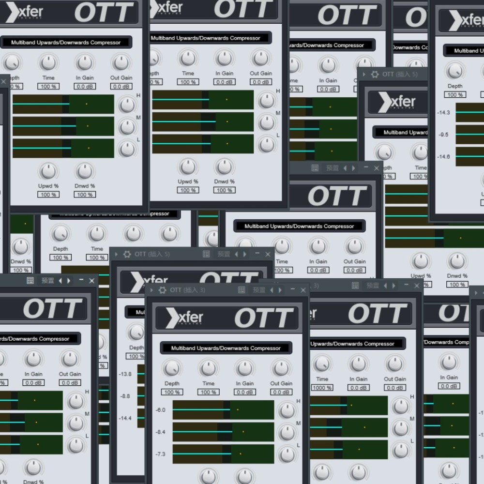The height and width of the screenshot is (484, 484).
Task: Open plugin menu arrow in OTT (插入 3) title bar
Action: tap(151, 290)
